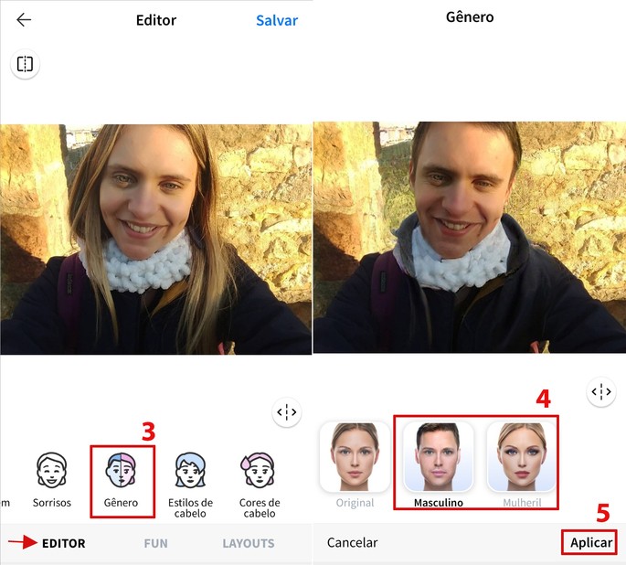This screenshot has width=626, height=565.
Task: Click the split slider handle on the Editor screen
Action: tap(287, 412)
